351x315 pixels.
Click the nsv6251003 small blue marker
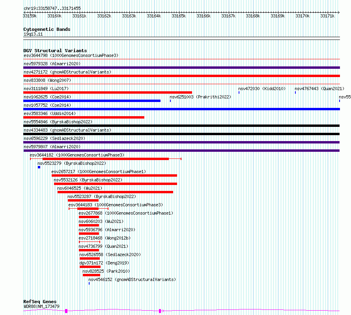pyautogui.click(x=170, y=101)
